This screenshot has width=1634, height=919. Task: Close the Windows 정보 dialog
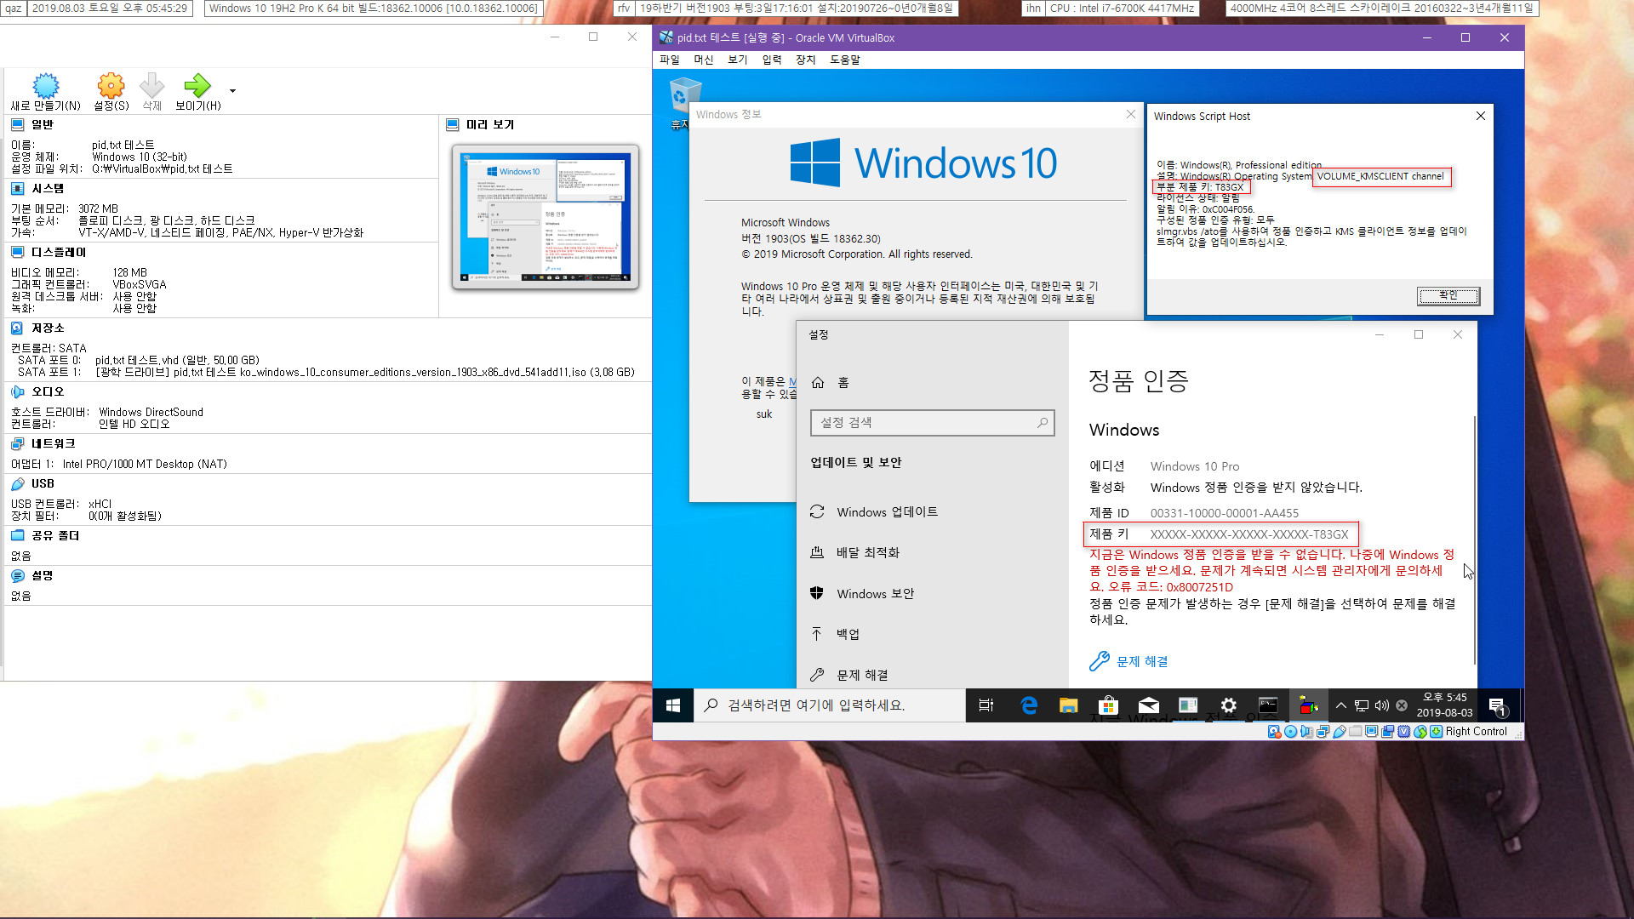pos(1131,114)
